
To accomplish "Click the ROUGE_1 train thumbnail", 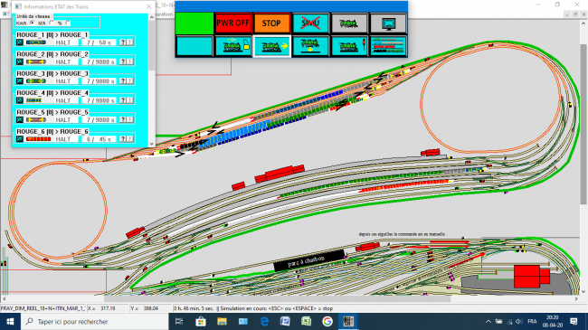I will [x=36, y=42].
